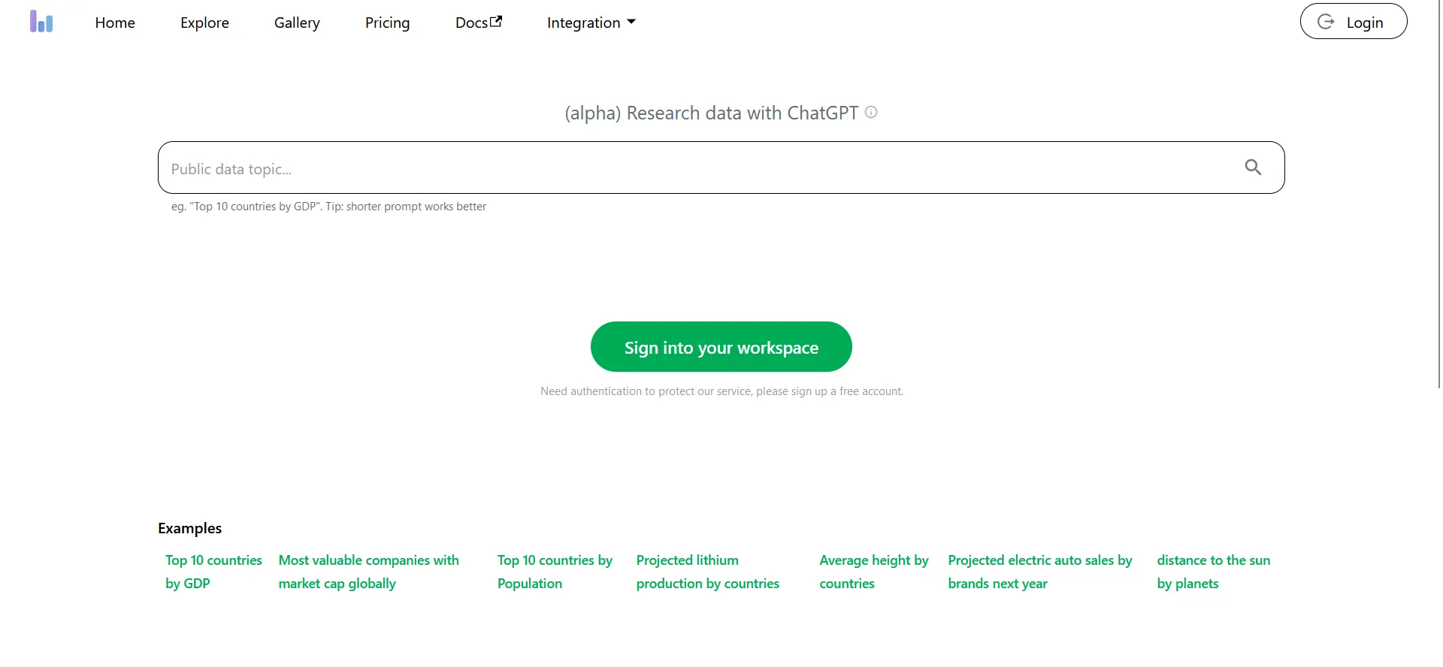Click the external link icon next to Docs
This screenshot has width=1443, height=667.
(x=496, y=22)
